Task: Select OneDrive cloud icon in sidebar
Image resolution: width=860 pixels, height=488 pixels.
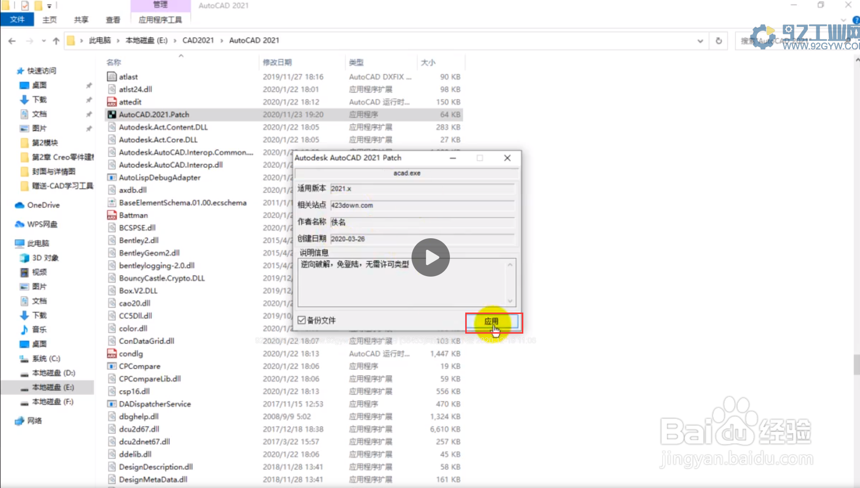Action: (20, 205)
